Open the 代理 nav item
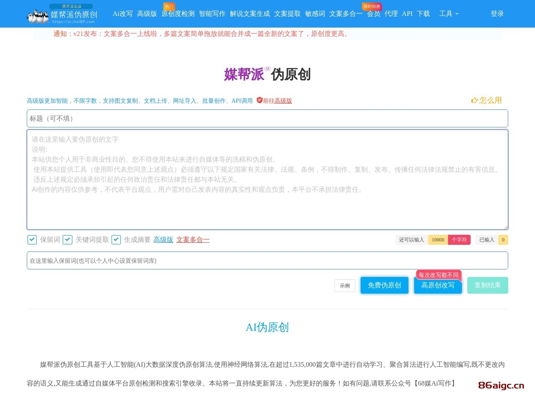The height and width of the screenshot is (401, 535). 391,14
